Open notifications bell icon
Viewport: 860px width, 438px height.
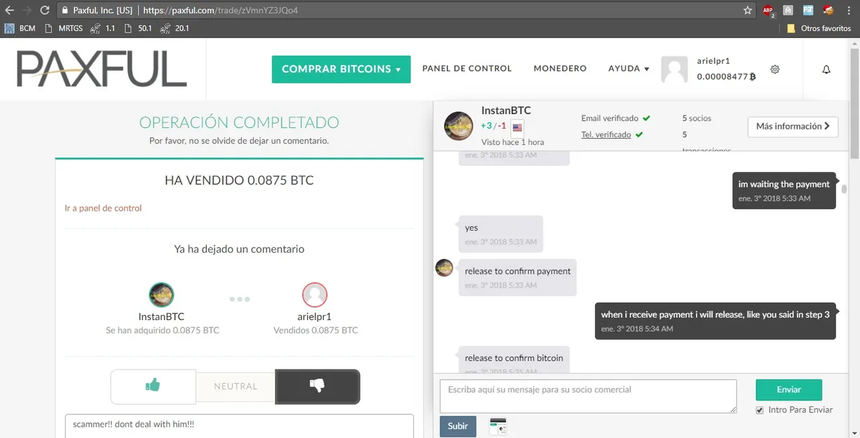tap(826, 69)
